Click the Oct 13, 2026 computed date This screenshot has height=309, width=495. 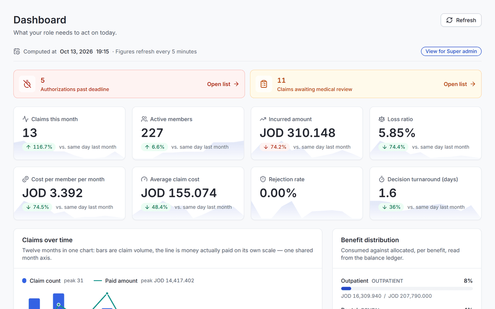pyautogui.click(x=76, y=51)
